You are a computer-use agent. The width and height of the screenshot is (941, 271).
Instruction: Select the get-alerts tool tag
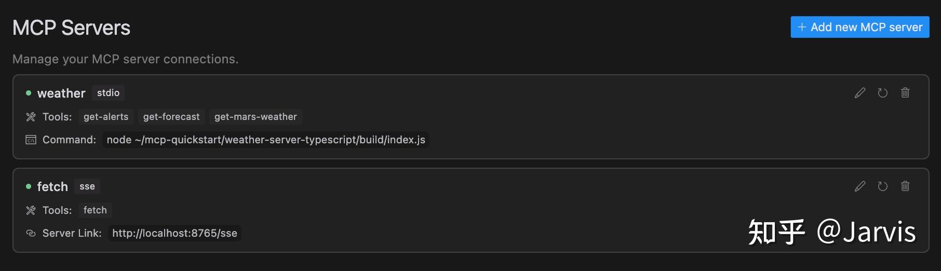click(106, 117)
